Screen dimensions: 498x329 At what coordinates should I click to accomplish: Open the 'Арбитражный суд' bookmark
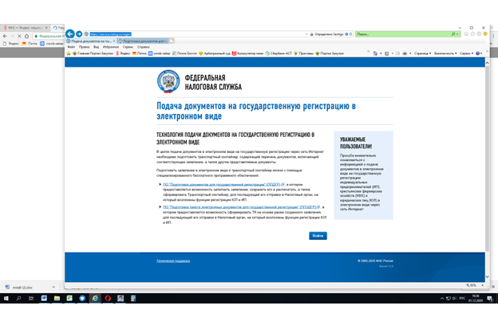(214, 53)
